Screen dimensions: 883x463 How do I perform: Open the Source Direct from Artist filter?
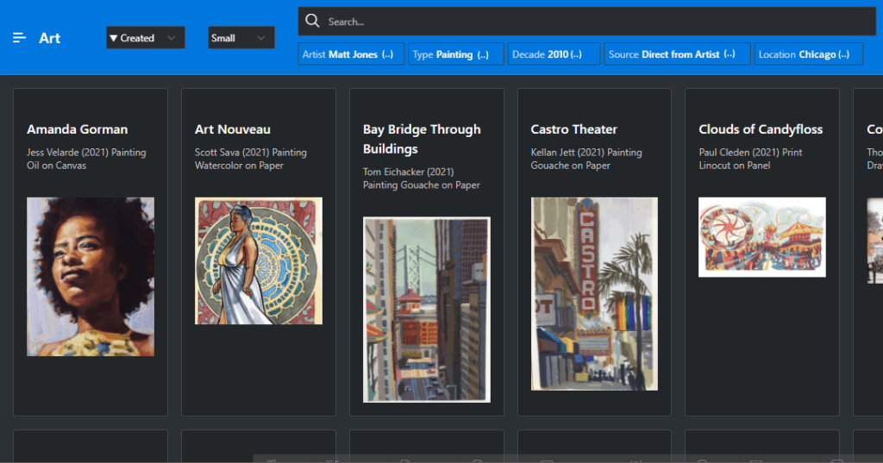pos(676,54)
